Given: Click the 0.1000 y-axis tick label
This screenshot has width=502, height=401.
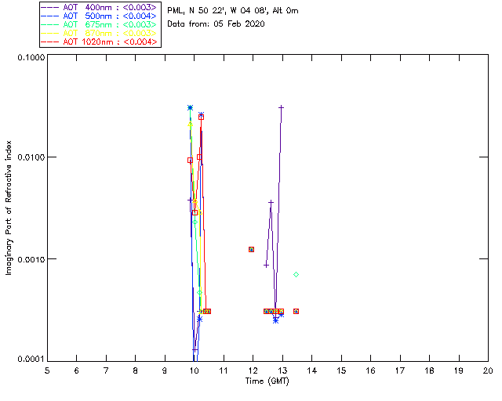Looking at the screenshot, I should pos(31,57).
